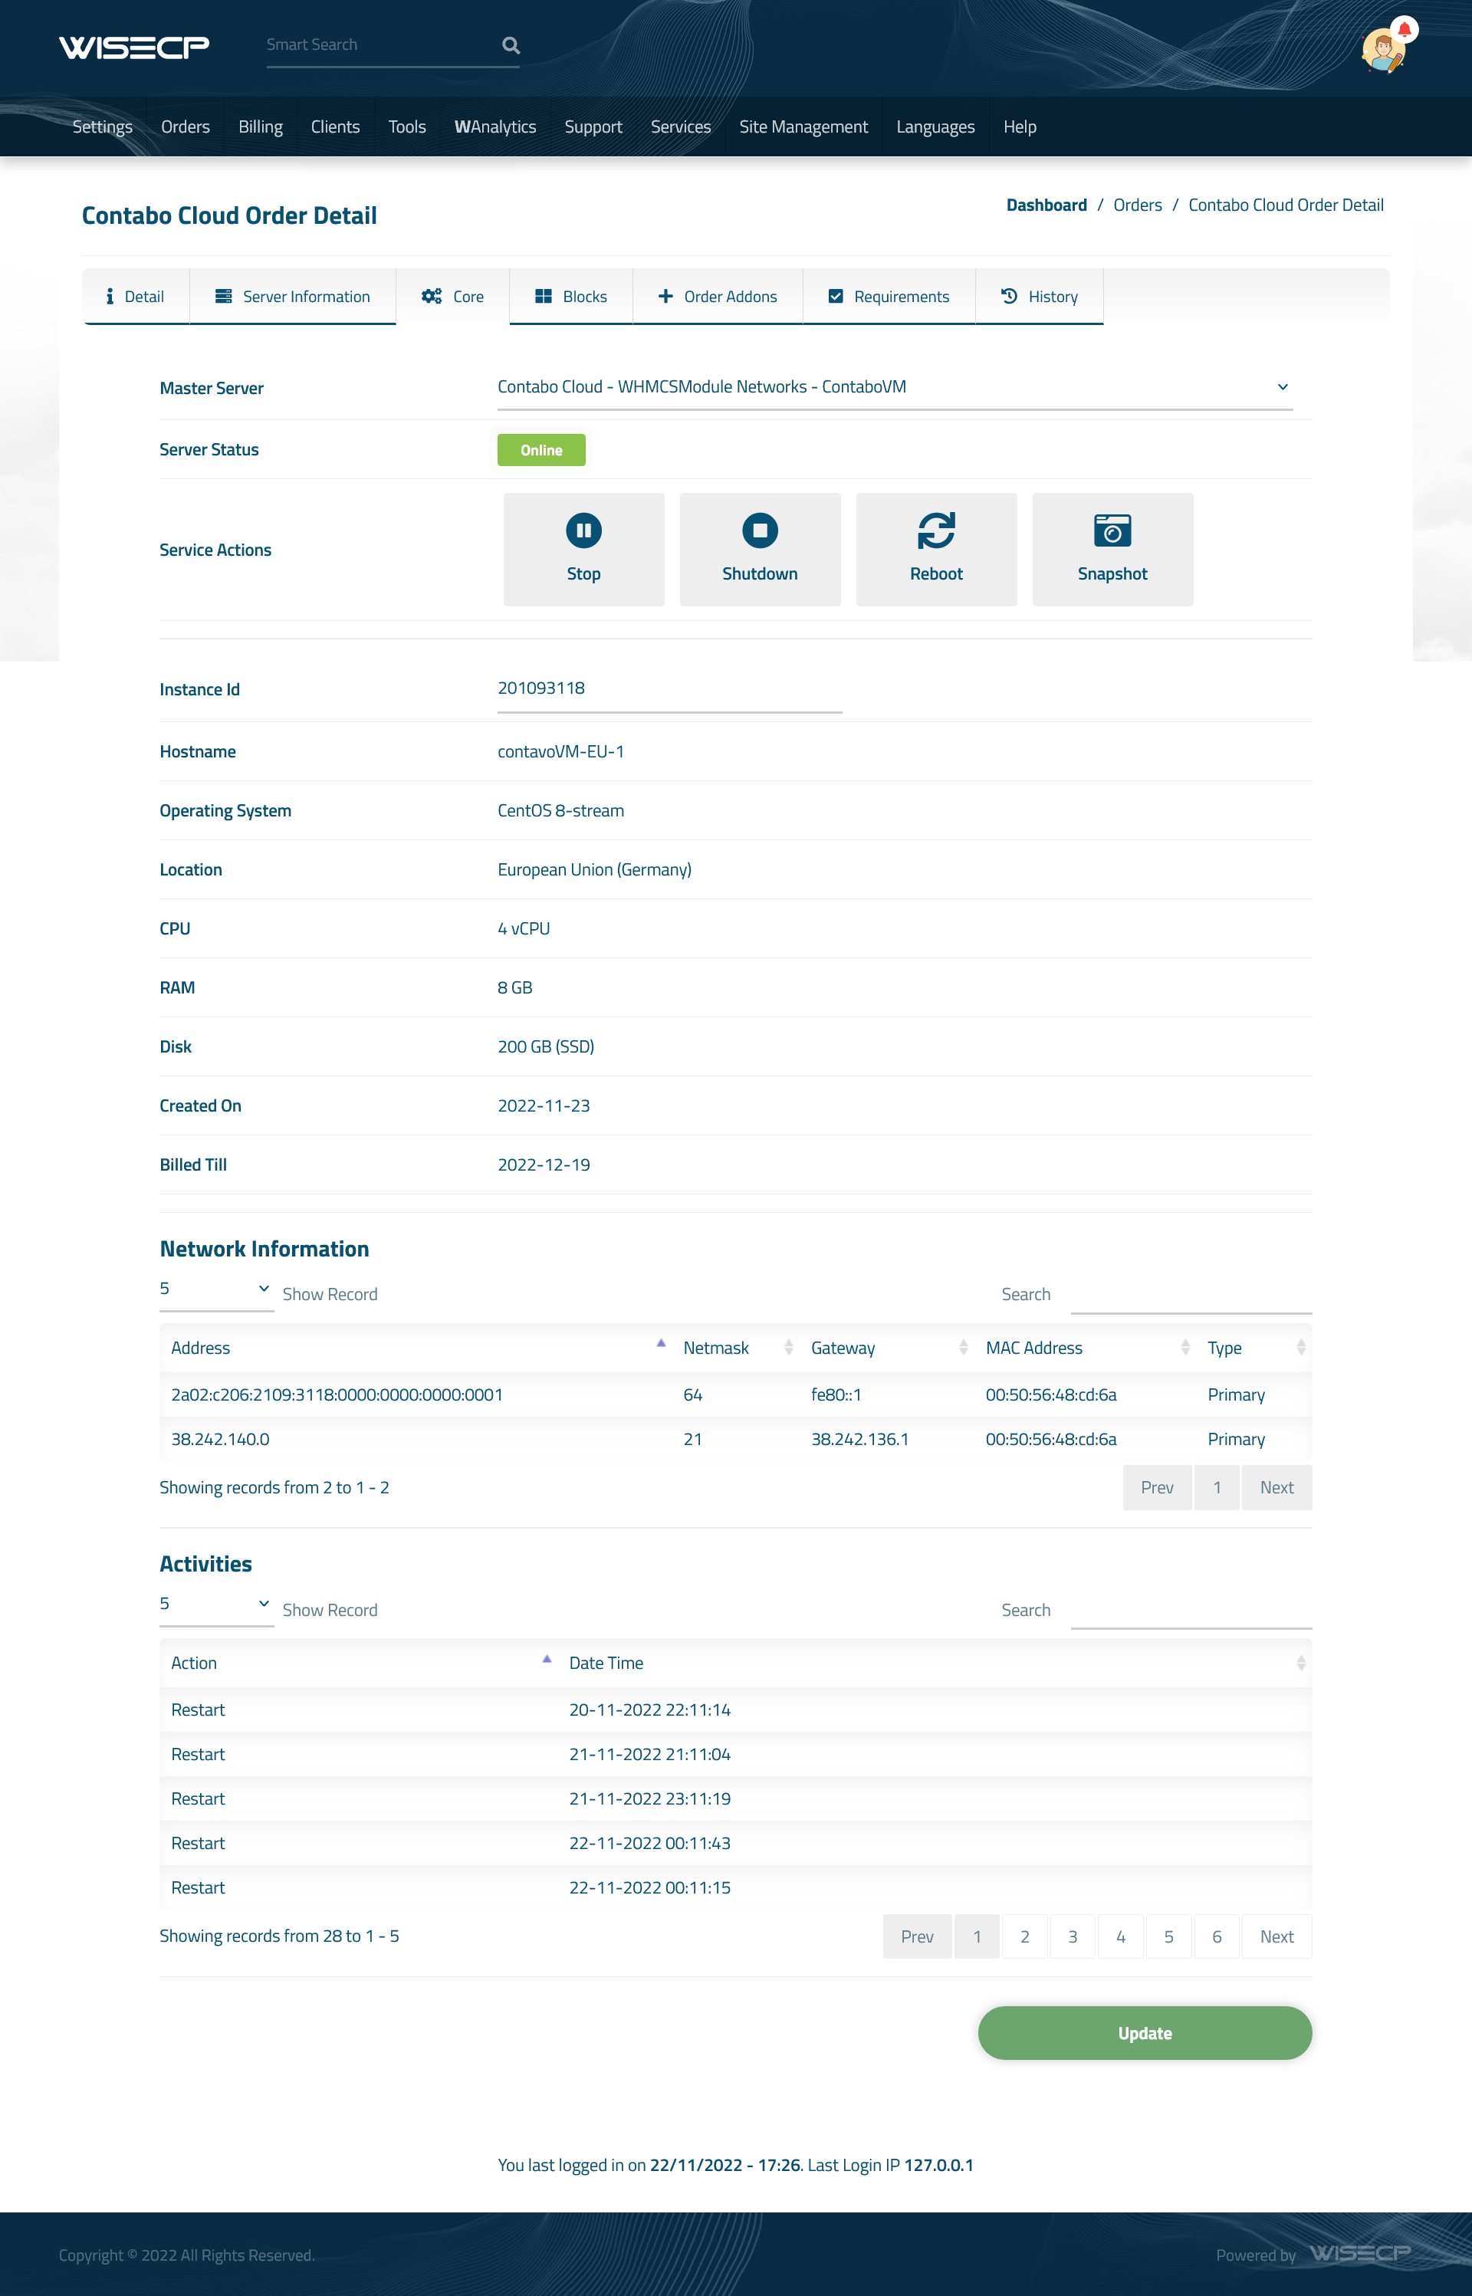
Task: Click the Reboot arrows icon
Action: pyautogui.click(x=937, y=530)
